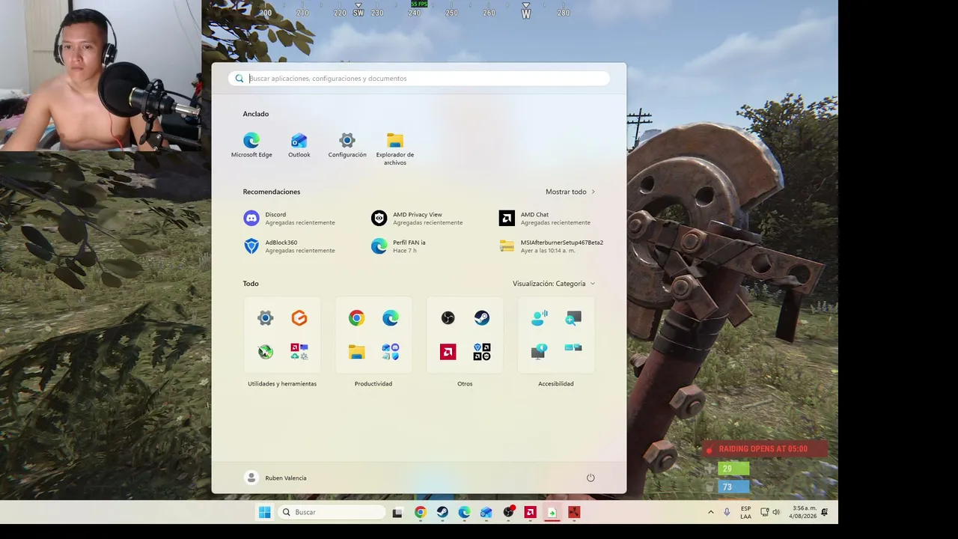The image size is (958, 539).
Task: Expand the remaining apps cluster in Otros
Action: [482, 351]
